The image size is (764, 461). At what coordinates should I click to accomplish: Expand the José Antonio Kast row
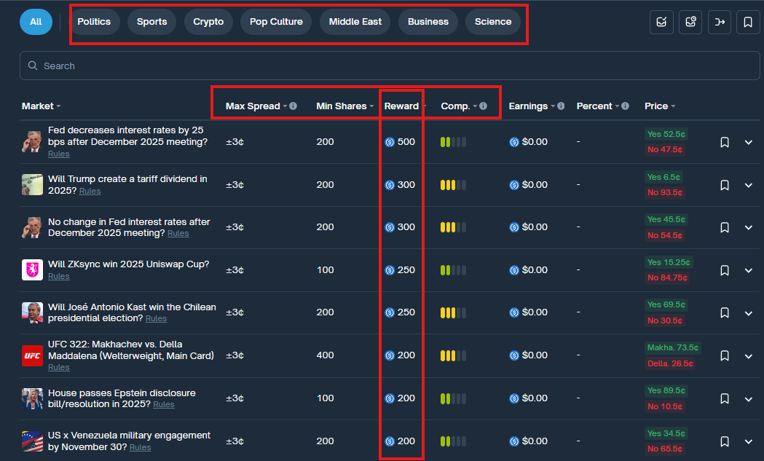coord(749,313)
